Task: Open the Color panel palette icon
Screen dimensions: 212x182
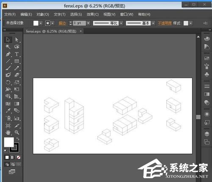Action: [x=207, y=39]
